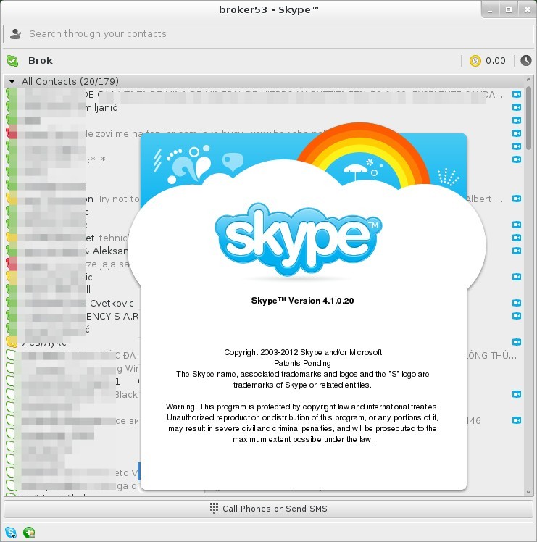
Task: Click video icon on the 'Black' row
Action: click(x=517, y=394)
